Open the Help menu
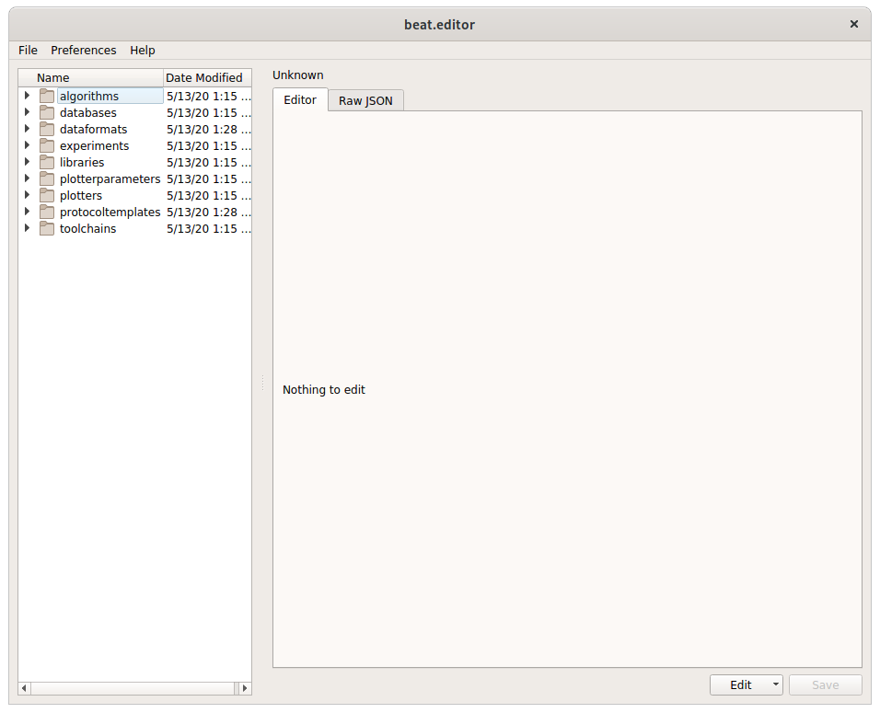This screenshot has height=713, width=880. click(143, 50)
